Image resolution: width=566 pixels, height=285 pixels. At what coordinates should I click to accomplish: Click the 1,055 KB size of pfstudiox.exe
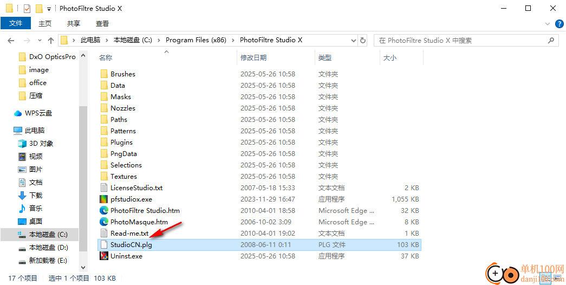(x=405, y=199)
